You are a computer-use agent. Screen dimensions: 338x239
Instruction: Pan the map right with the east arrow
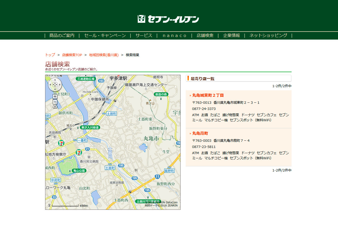tap(60, 85)
